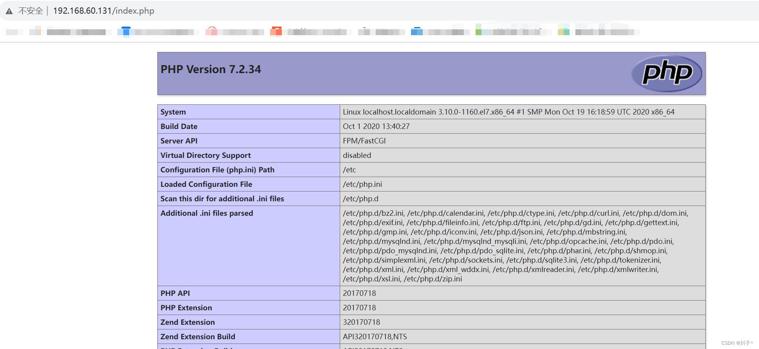
Task: Click the /etc/php.d/opcache.ini entry
Action: [568, 242]
